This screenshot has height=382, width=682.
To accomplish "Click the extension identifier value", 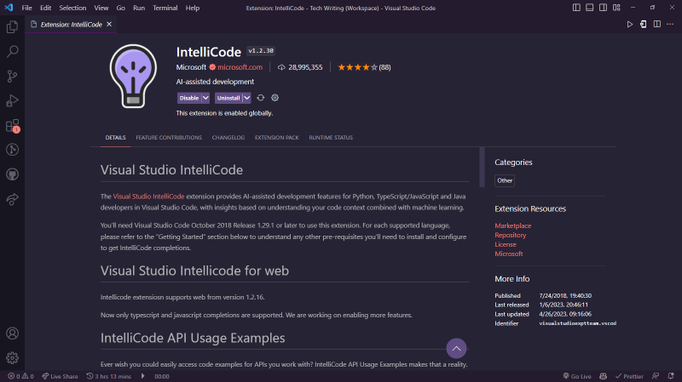I will click(x=578, y=323).
